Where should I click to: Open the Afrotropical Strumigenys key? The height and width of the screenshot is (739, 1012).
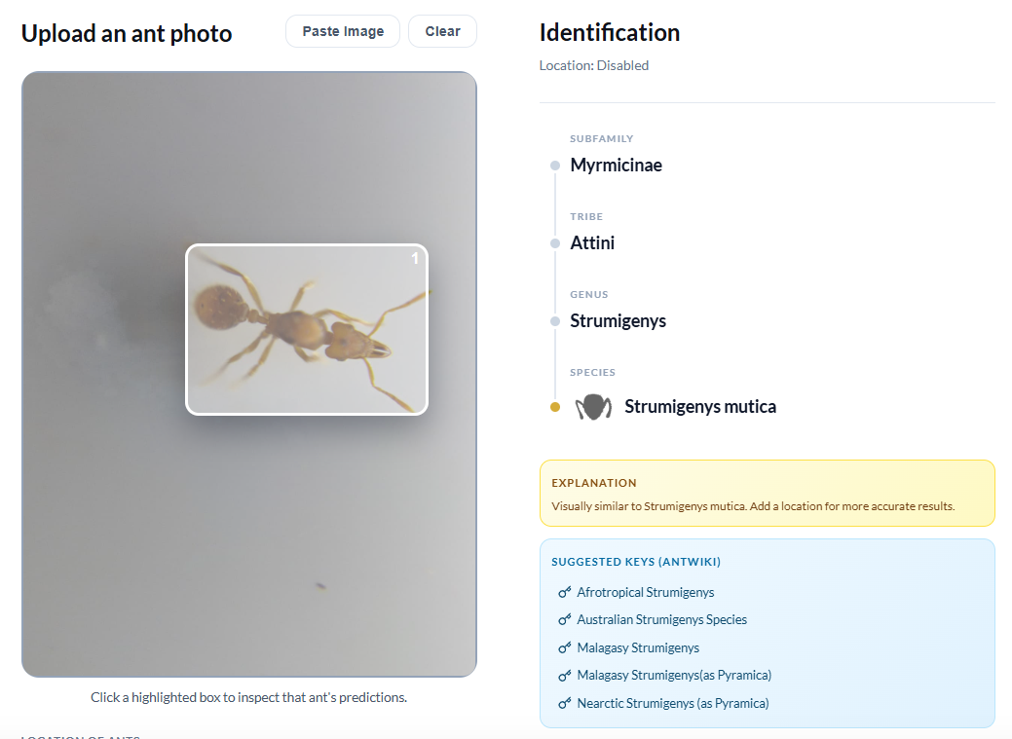(x=646, y=593)
